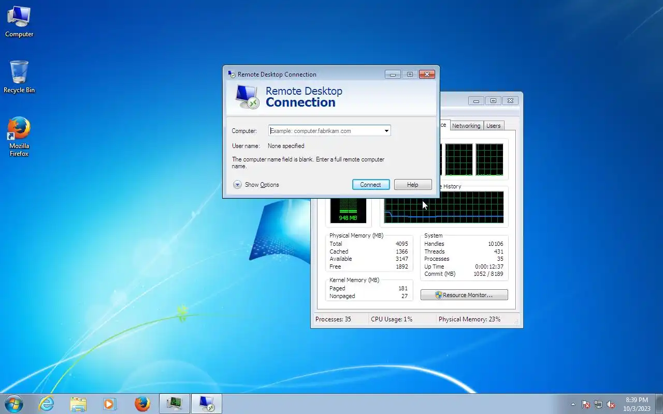Click the network tray icon
The width and height of the screenshot is (663, 414).
[598, 404]
